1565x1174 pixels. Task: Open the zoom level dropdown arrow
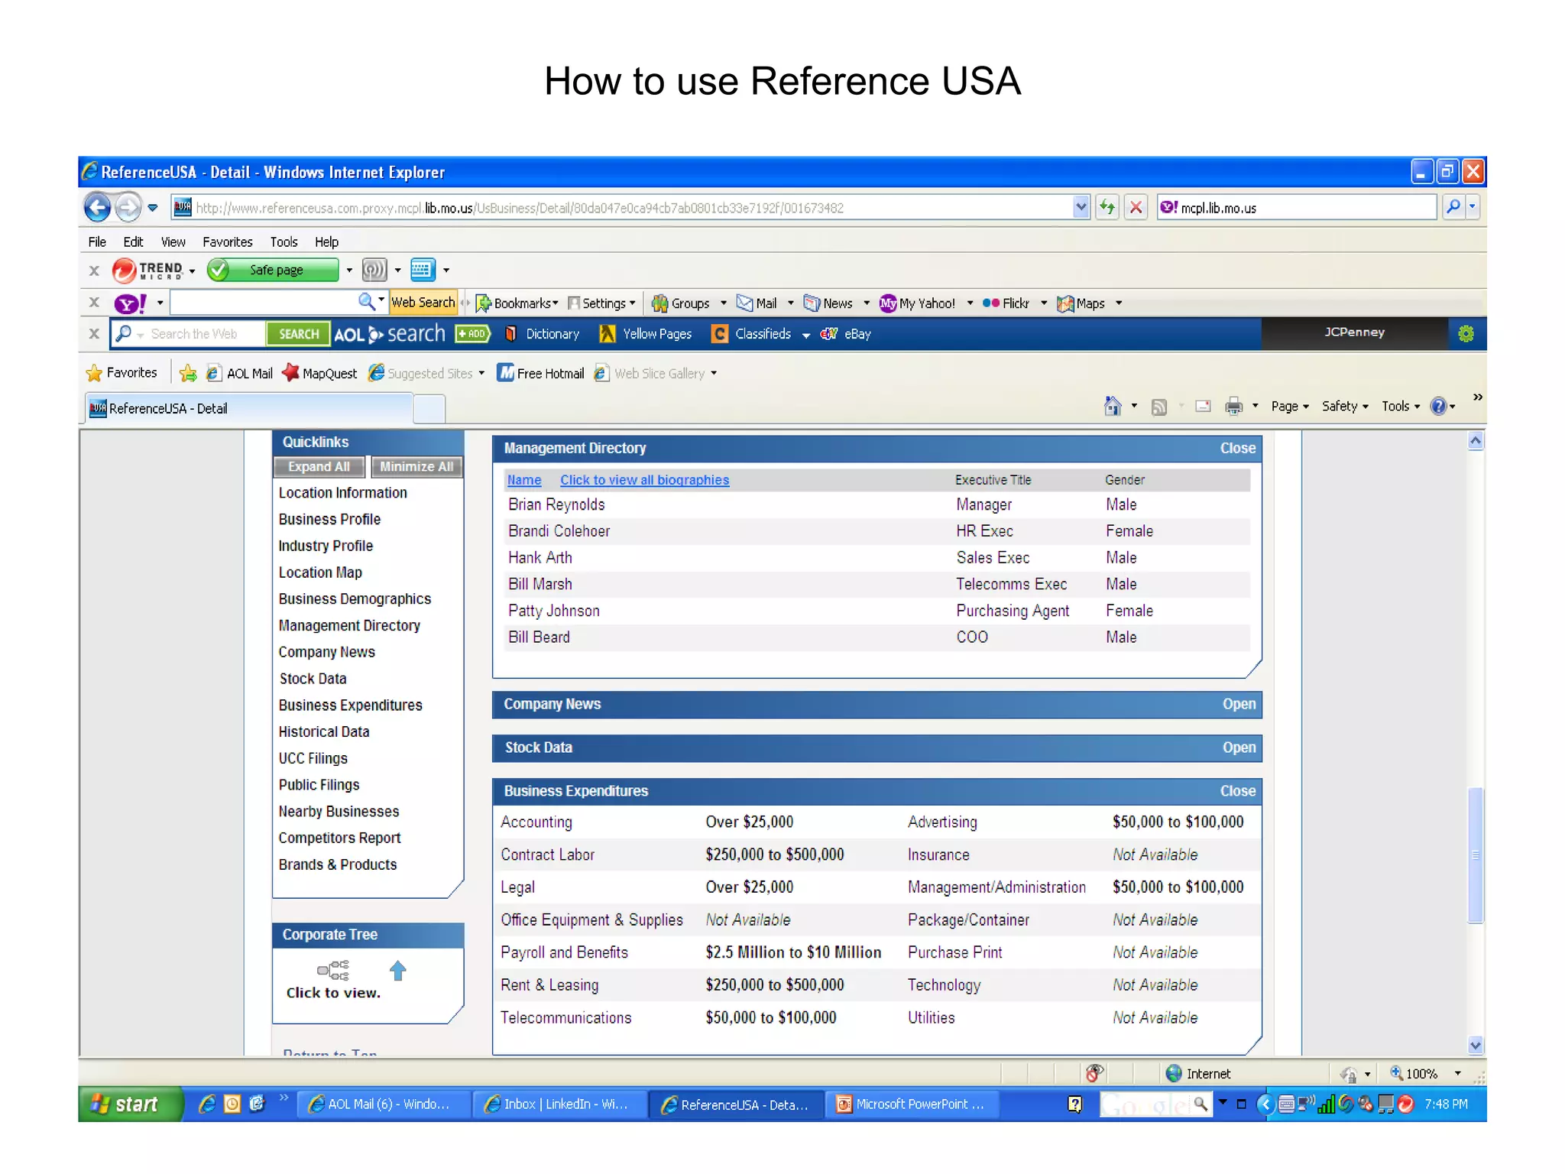[1457, 1074]
